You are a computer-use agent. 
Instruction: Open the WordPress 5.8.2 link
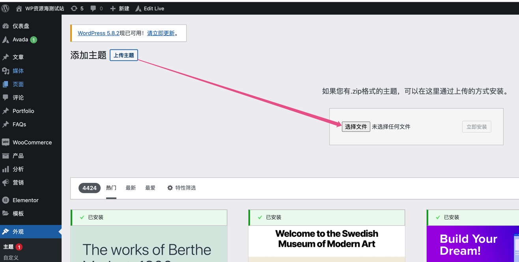99,33
